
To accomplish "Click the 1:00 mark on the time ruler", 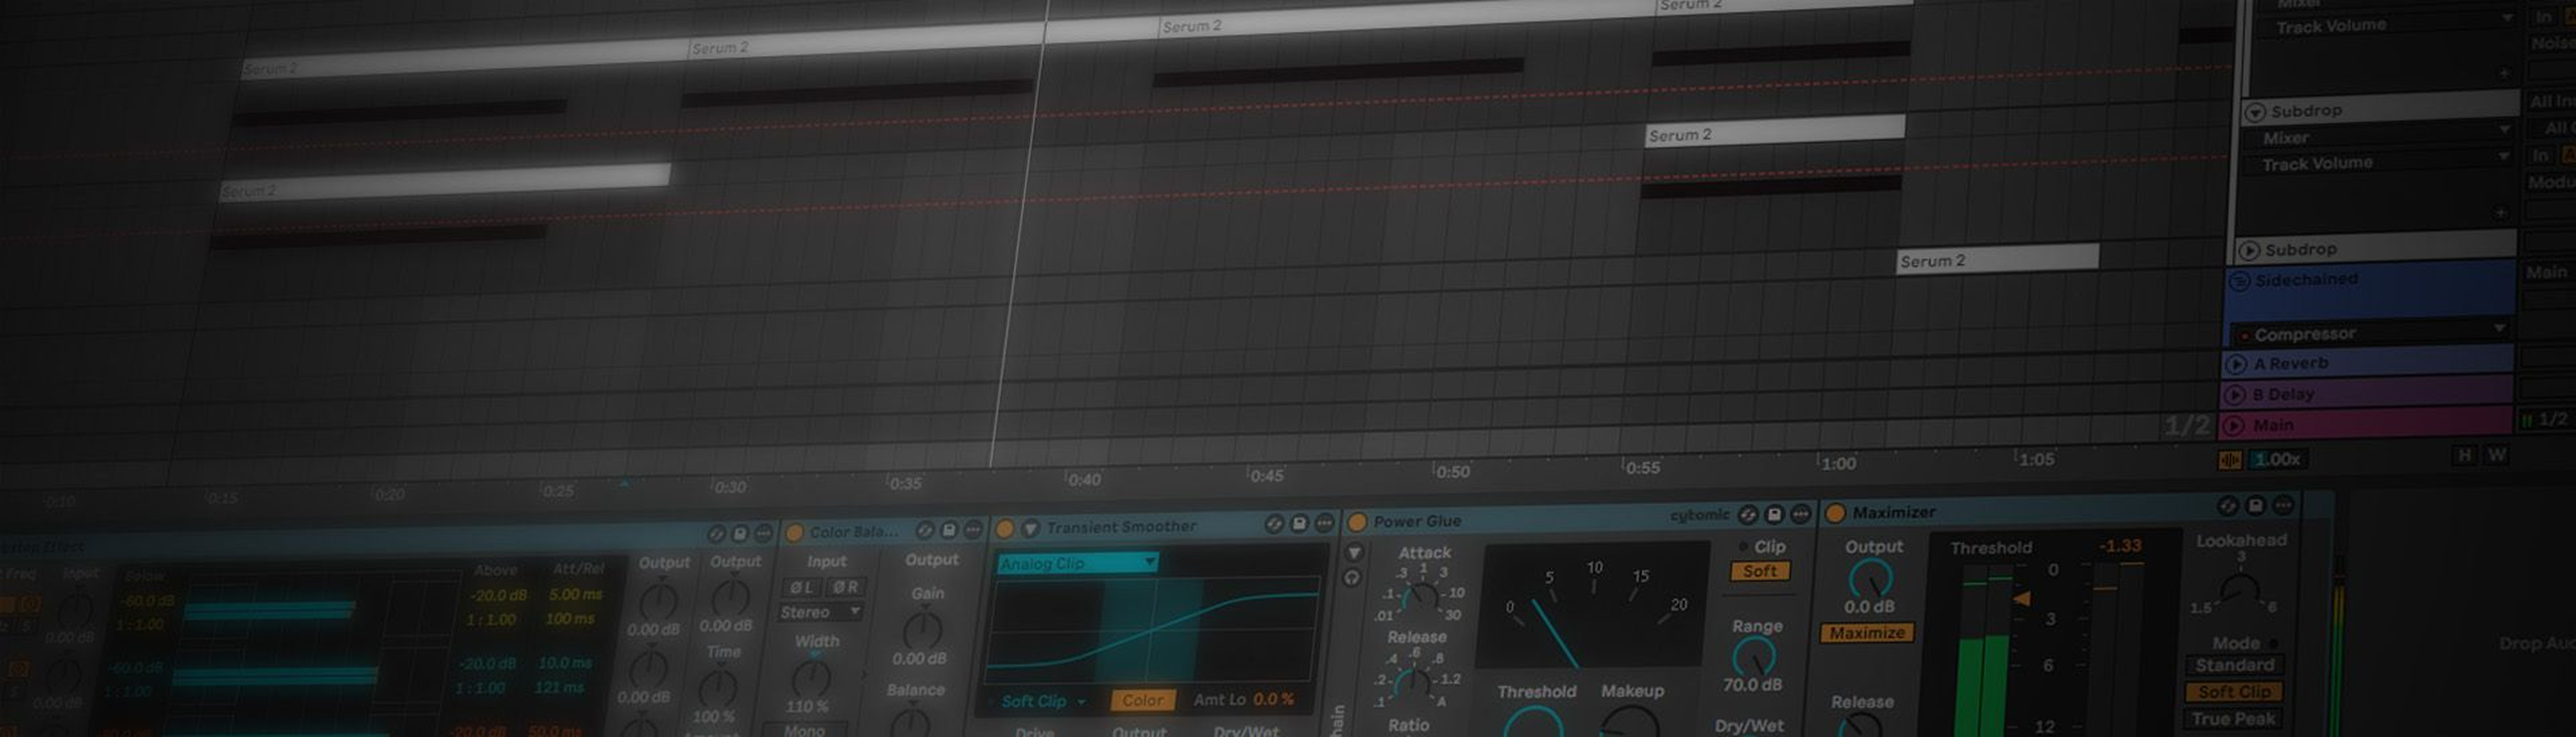I will [x=1838, y=462].
